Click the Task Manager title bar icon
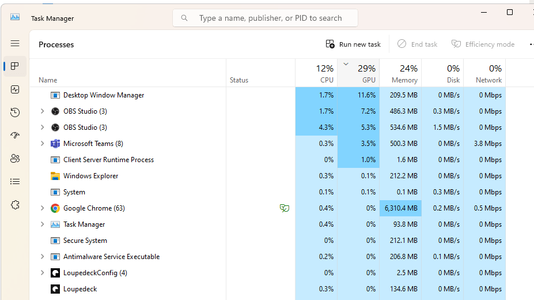Viewport: 534px width, 300px height. 15,17
